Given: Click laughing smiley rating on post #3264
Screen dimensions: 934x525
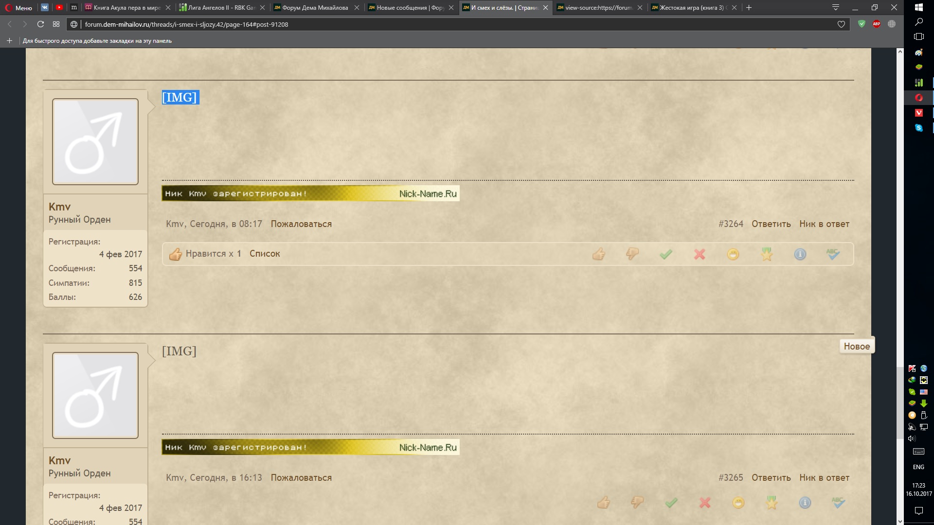Looking at the screenshot, I should pyautogui.click(x=733, y=254).
